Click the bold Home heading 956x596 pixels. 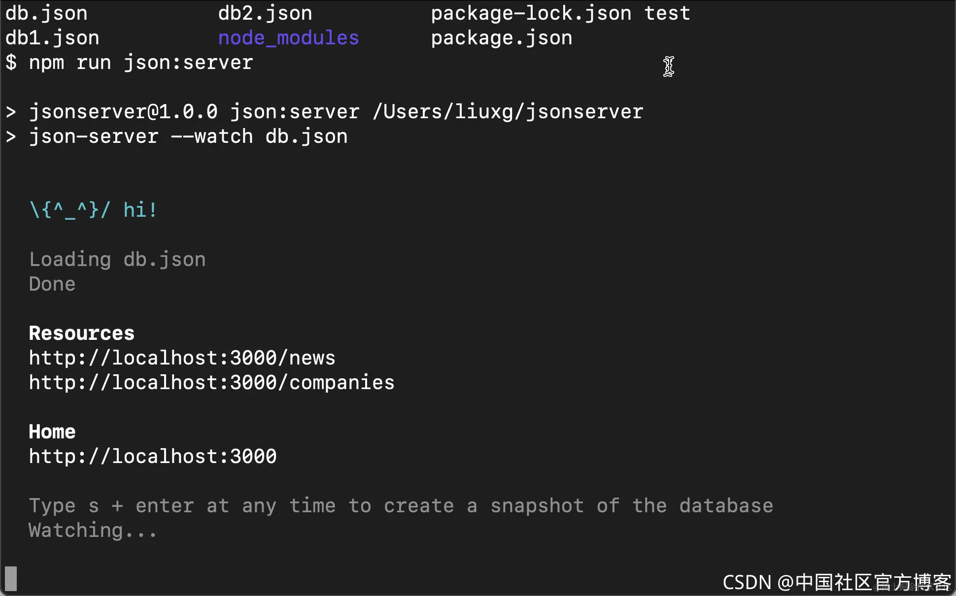point(52,432)
